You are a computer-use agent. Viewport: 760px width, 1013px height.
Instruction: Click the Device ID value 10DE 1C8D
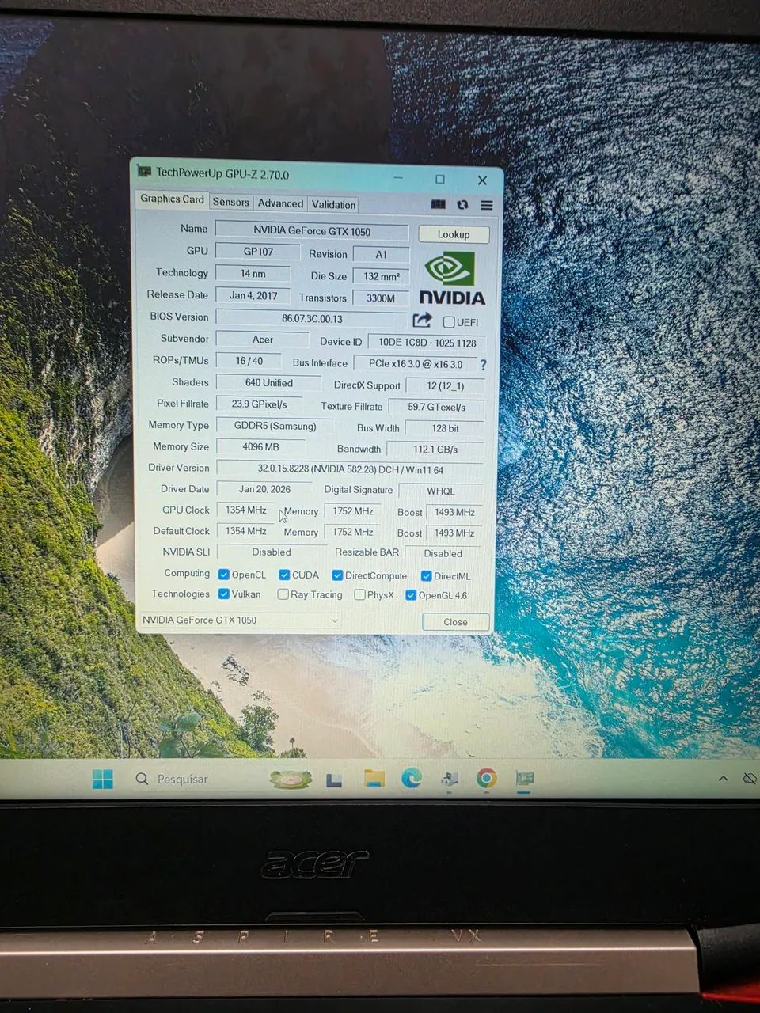427,343
